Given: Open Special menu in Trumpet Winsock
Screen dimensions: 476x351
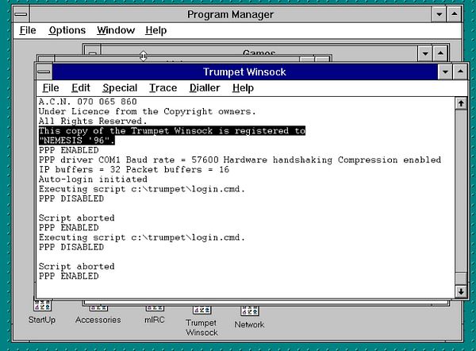Looking at the screenshot, I should [x=120, y=88].
